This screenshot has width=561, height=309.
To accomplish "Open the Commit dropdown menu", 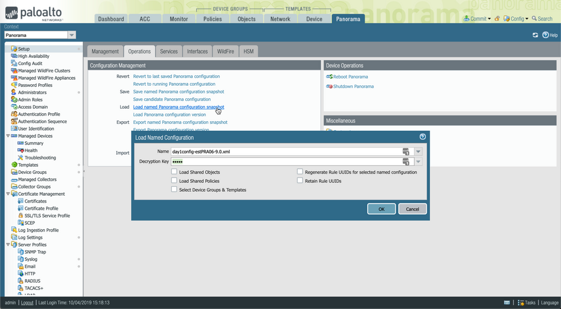I will (477, 19).
